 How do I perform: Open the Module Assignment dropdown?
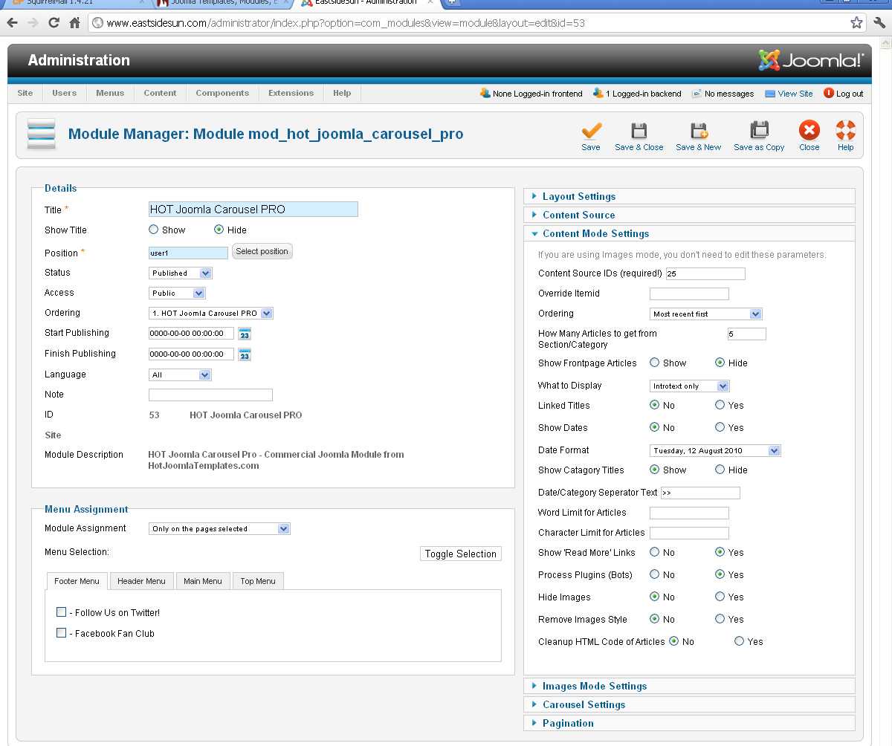(219, 528)
